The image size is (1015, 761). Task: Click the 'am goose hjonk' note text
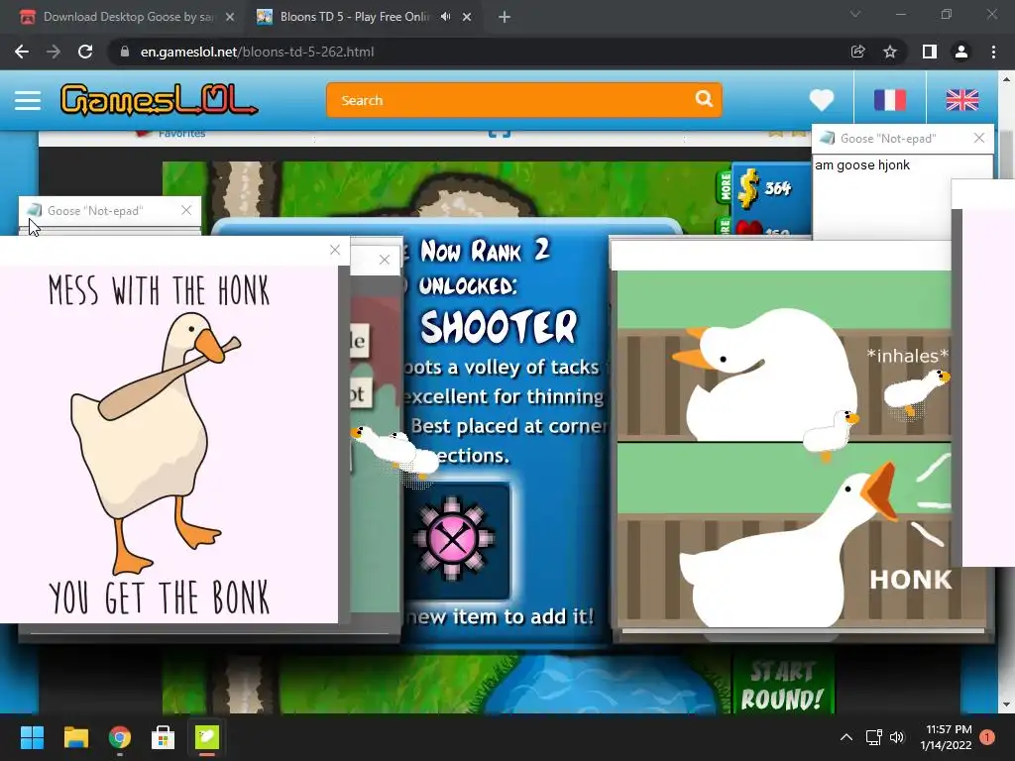click(862, 165)
